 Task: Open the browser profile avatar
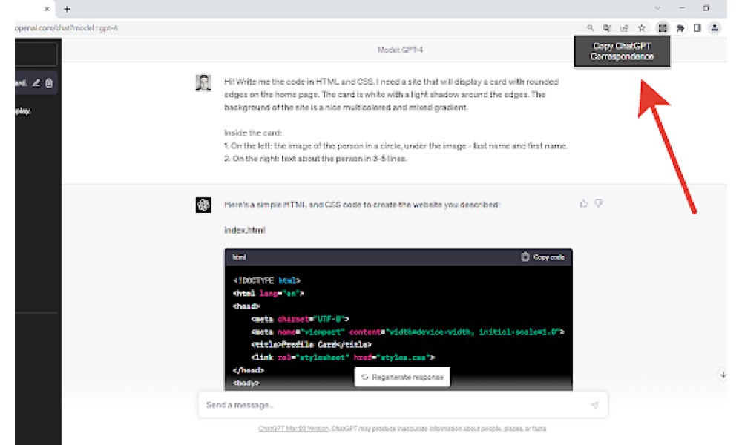tap(715, 28)
